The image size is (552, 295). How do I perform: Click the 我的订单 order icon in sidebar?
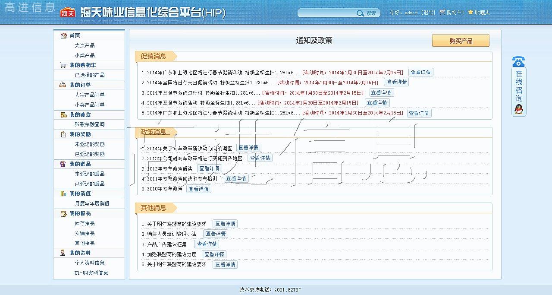pos(63,85)
